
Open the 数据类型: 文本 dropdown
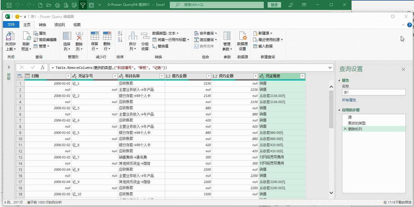pyautogui.click(x=165, y=33)
